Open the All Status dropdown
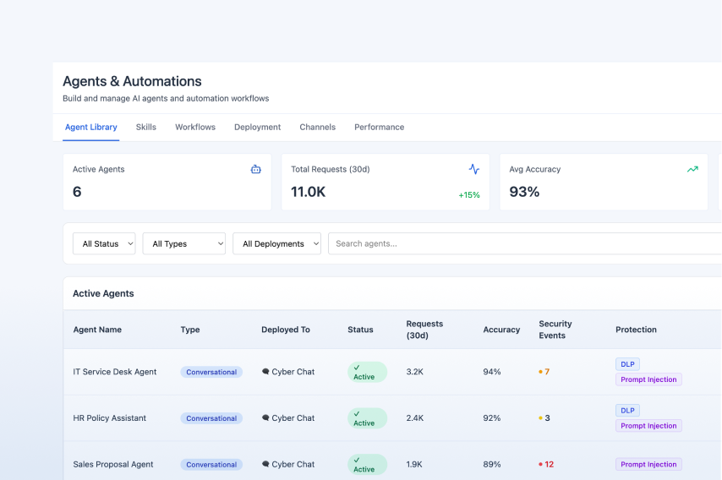 click(104, 243)
